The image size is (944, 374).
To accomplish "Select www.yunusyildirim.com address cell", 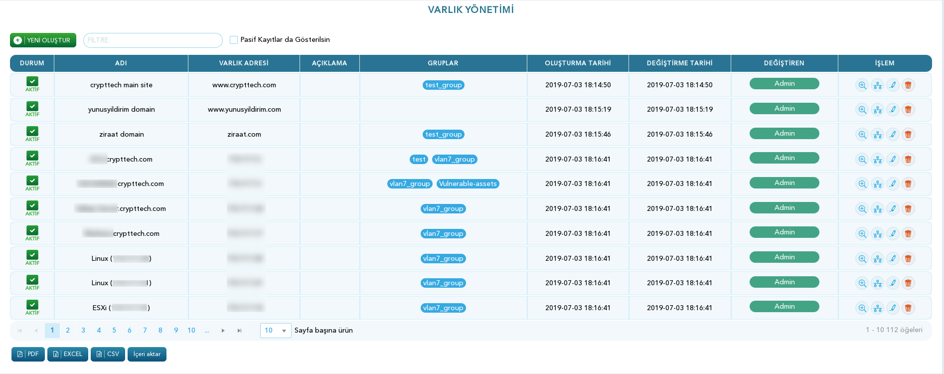I will click(x=244, y=110).
